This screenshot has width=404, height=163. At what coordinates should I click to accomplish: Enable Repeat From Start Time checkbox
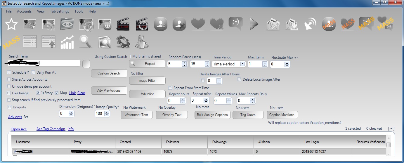170,88
